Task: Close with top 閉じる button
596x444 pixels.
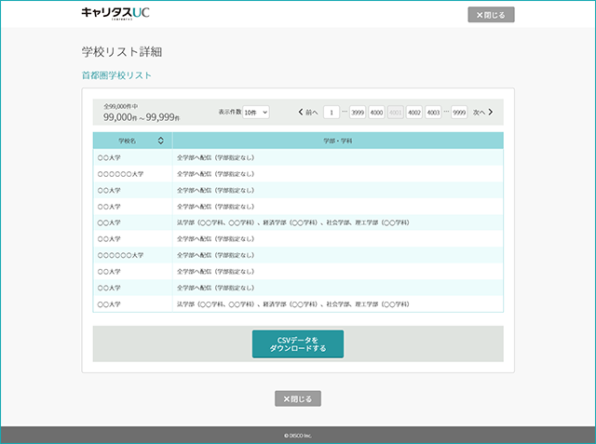Action: [491, 15]
